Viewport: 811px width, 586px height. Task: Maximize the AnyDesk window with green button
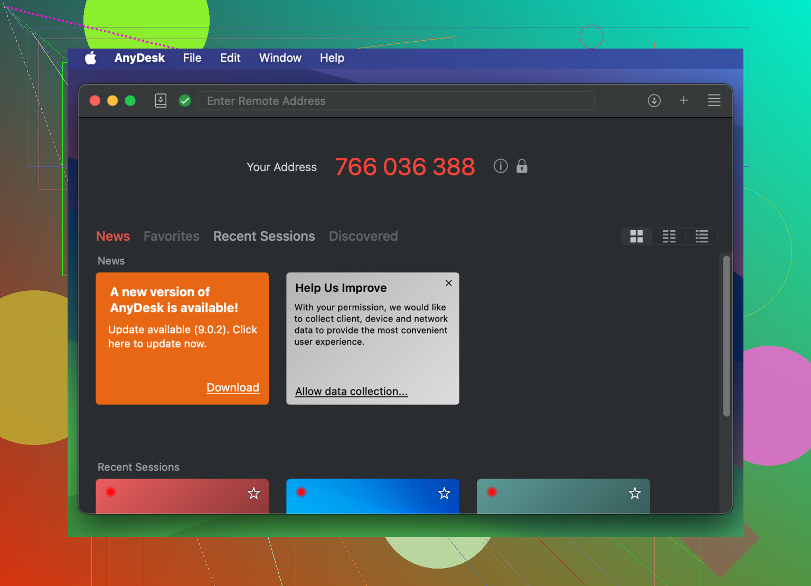coord(130,100)
